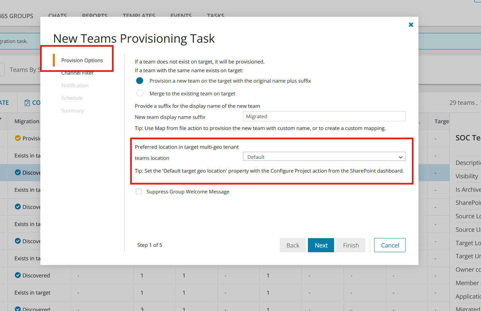This screenshot has width=481, height=311.
Task: Click the highlighted row's Discovered check icon
Action: (x=18, y=172)
